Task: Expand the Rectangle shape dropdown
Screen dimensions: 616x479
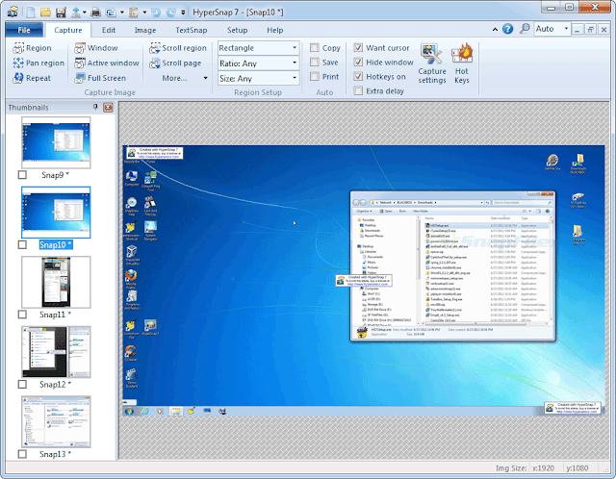Action: tap(259, 48)
